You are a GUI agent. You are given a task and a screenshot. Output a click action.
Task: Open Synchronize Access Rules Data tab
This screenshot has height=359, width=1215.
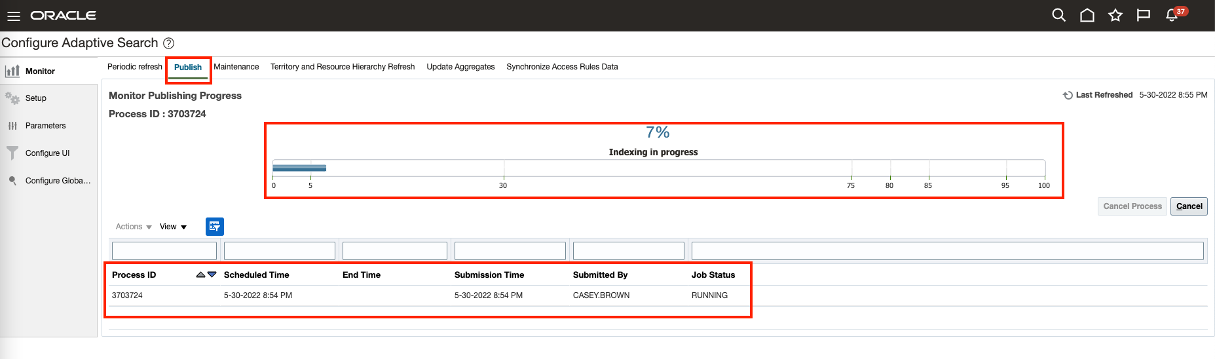562,67
